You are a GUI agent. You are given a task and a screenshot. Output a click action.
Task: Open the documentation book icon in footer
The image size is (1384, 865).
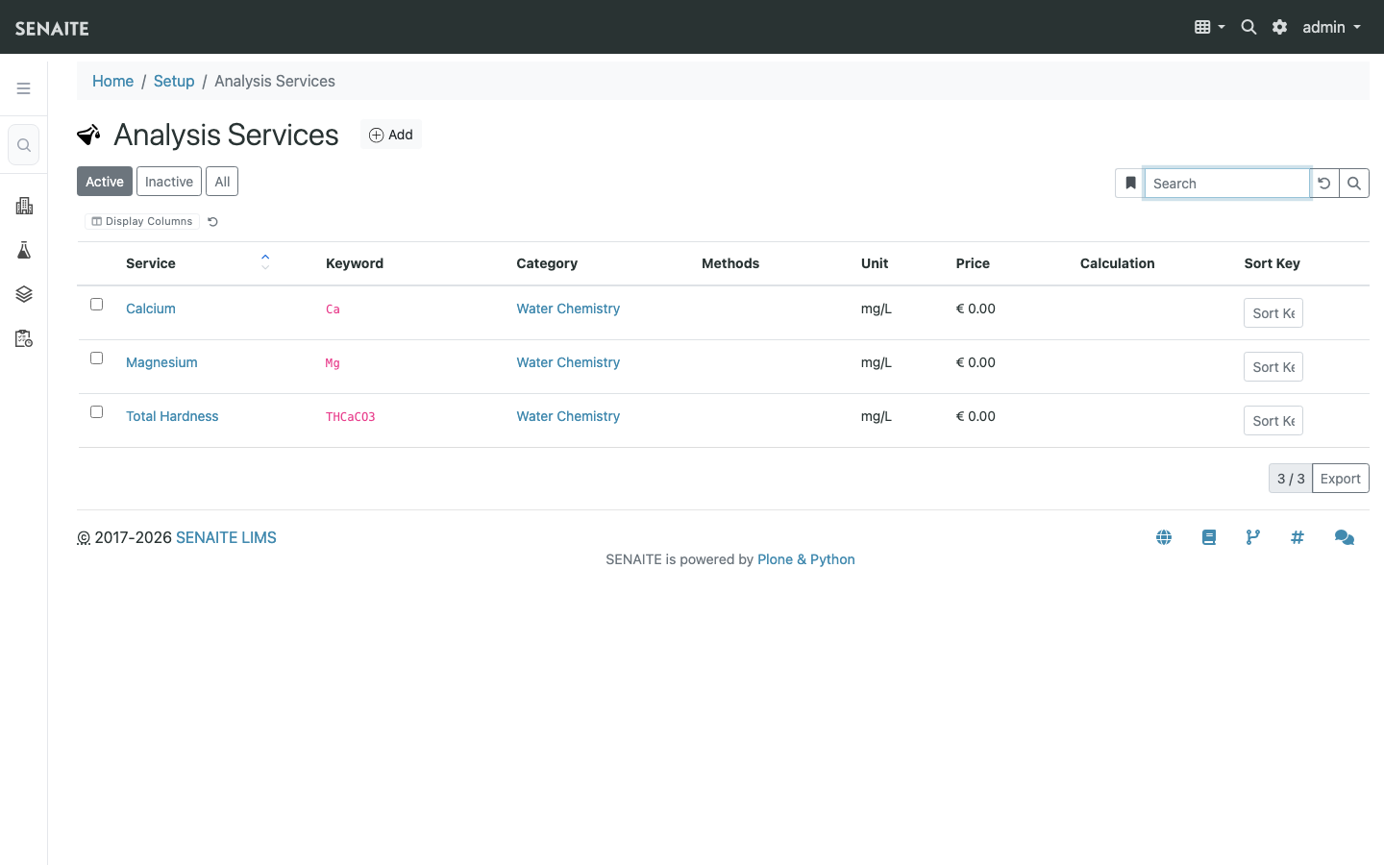pos(1209,537)
